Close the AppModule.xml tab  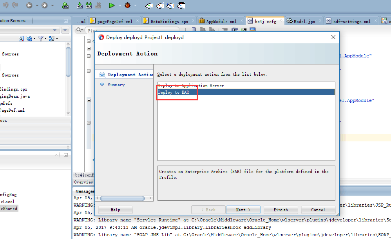pyautogui.click(x=242, y=21)
